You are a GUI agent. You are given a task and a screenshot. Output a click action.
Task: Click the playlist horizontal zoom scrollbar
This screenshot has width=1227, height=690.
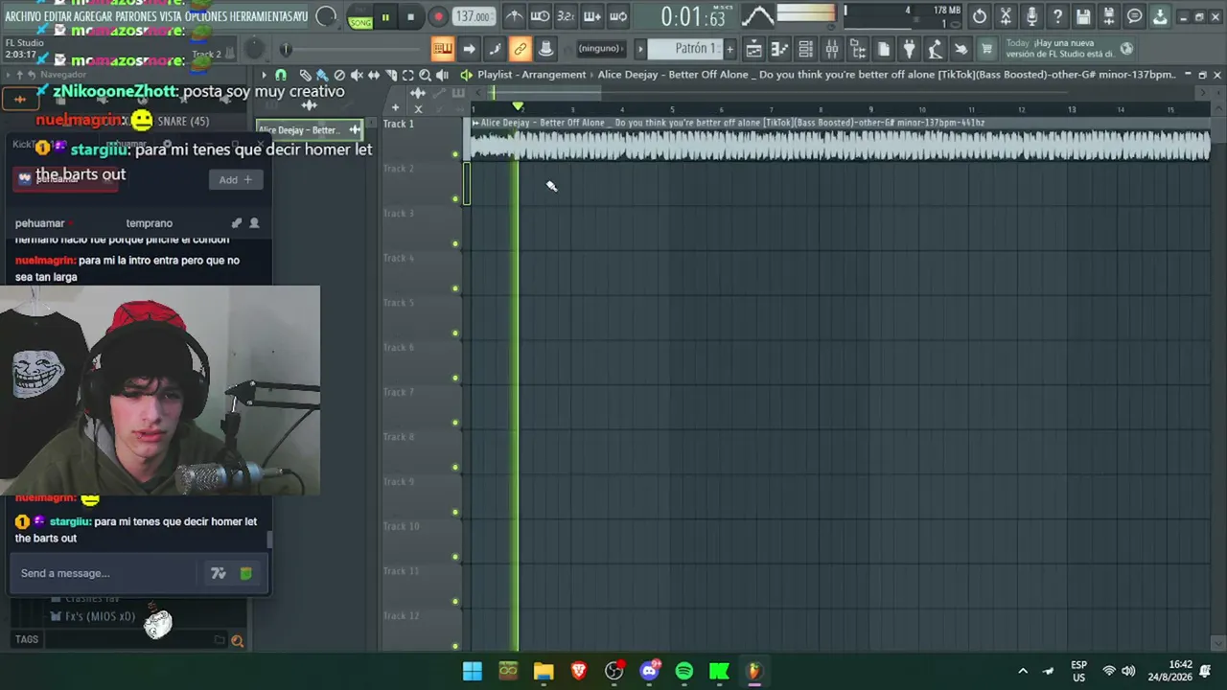pos(546,93)
